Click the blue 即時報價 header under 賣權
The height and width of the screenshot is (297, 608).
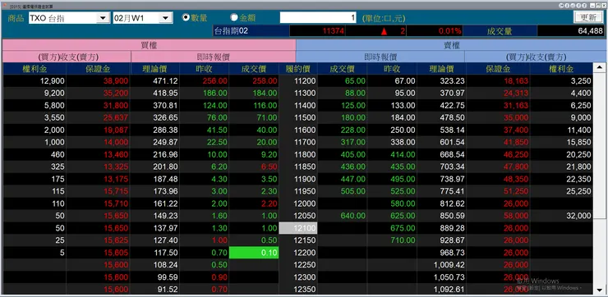click(x=380, y=57)
